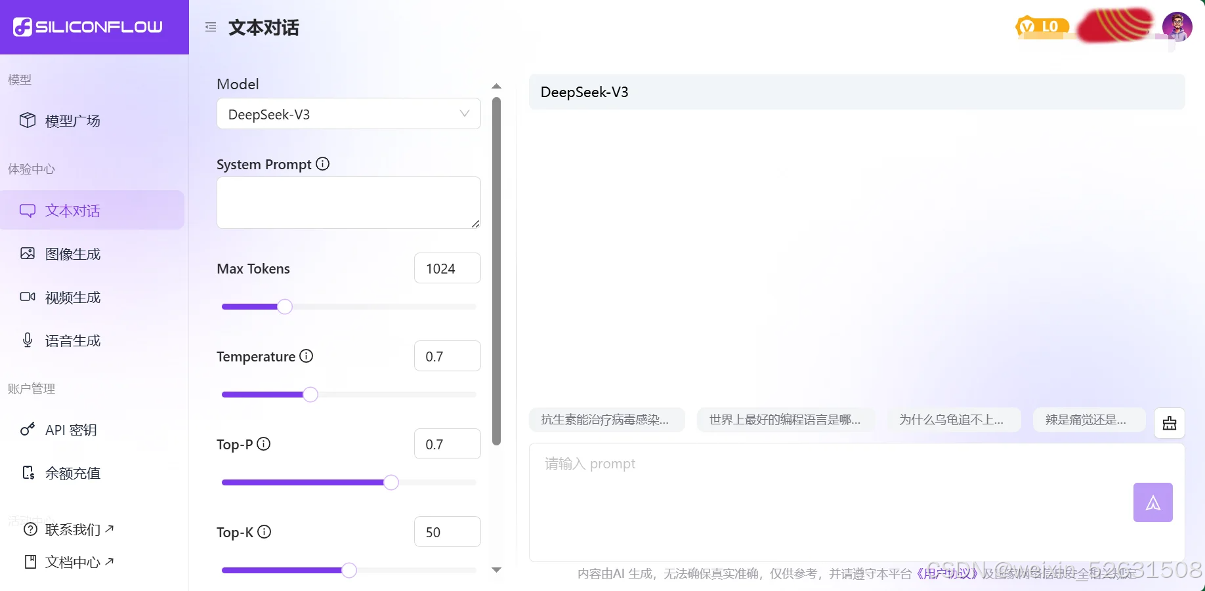Click the Temperature value field
1205x591 pixels.
[448, 356]
